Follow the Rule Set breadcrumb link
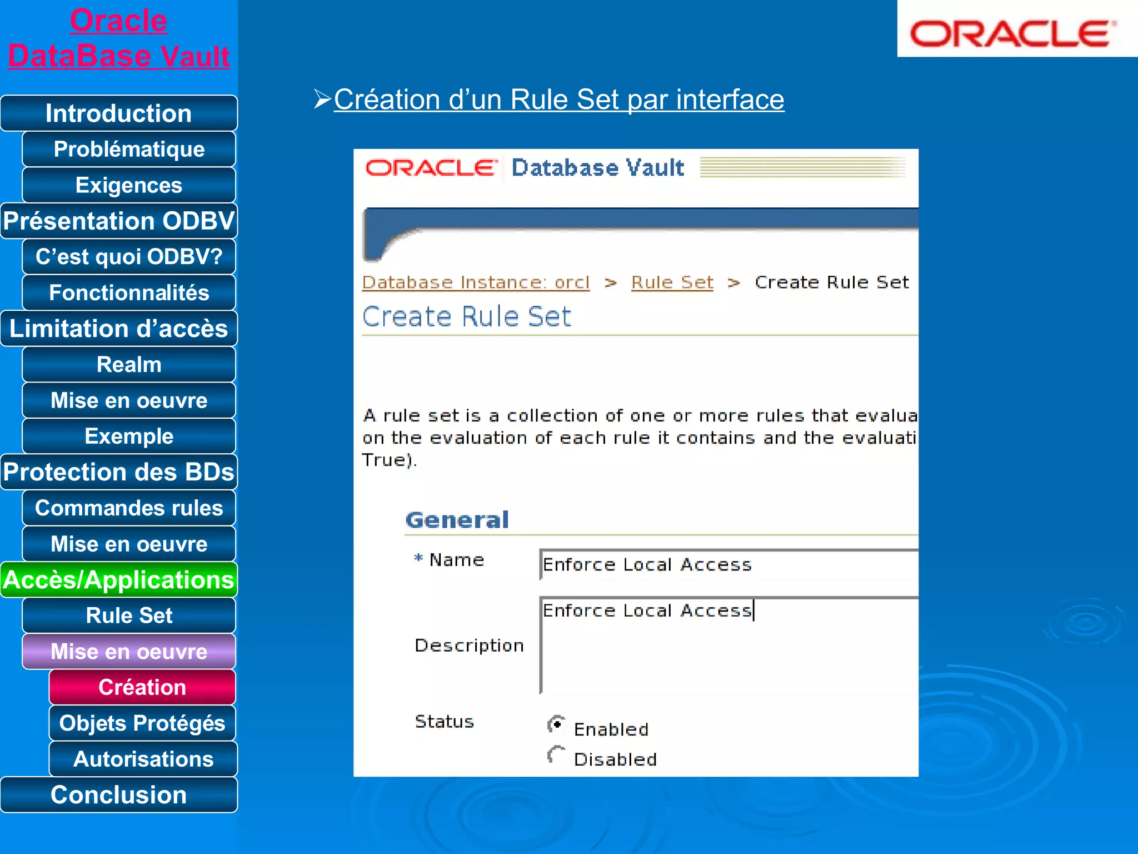 coord(672,282)
